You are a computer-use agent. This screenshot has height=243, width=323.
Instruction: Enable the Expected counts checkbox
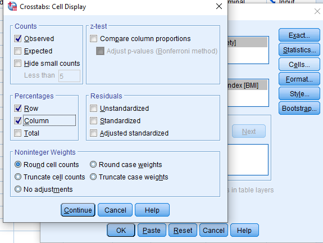(18, 51)
